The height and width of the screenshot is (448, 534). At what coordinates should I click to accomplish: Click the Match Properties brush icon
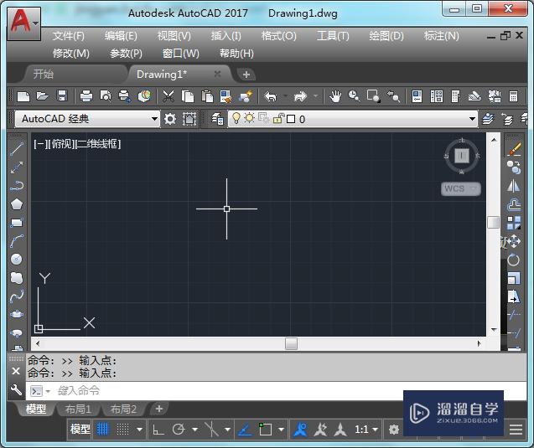point(226,96)
